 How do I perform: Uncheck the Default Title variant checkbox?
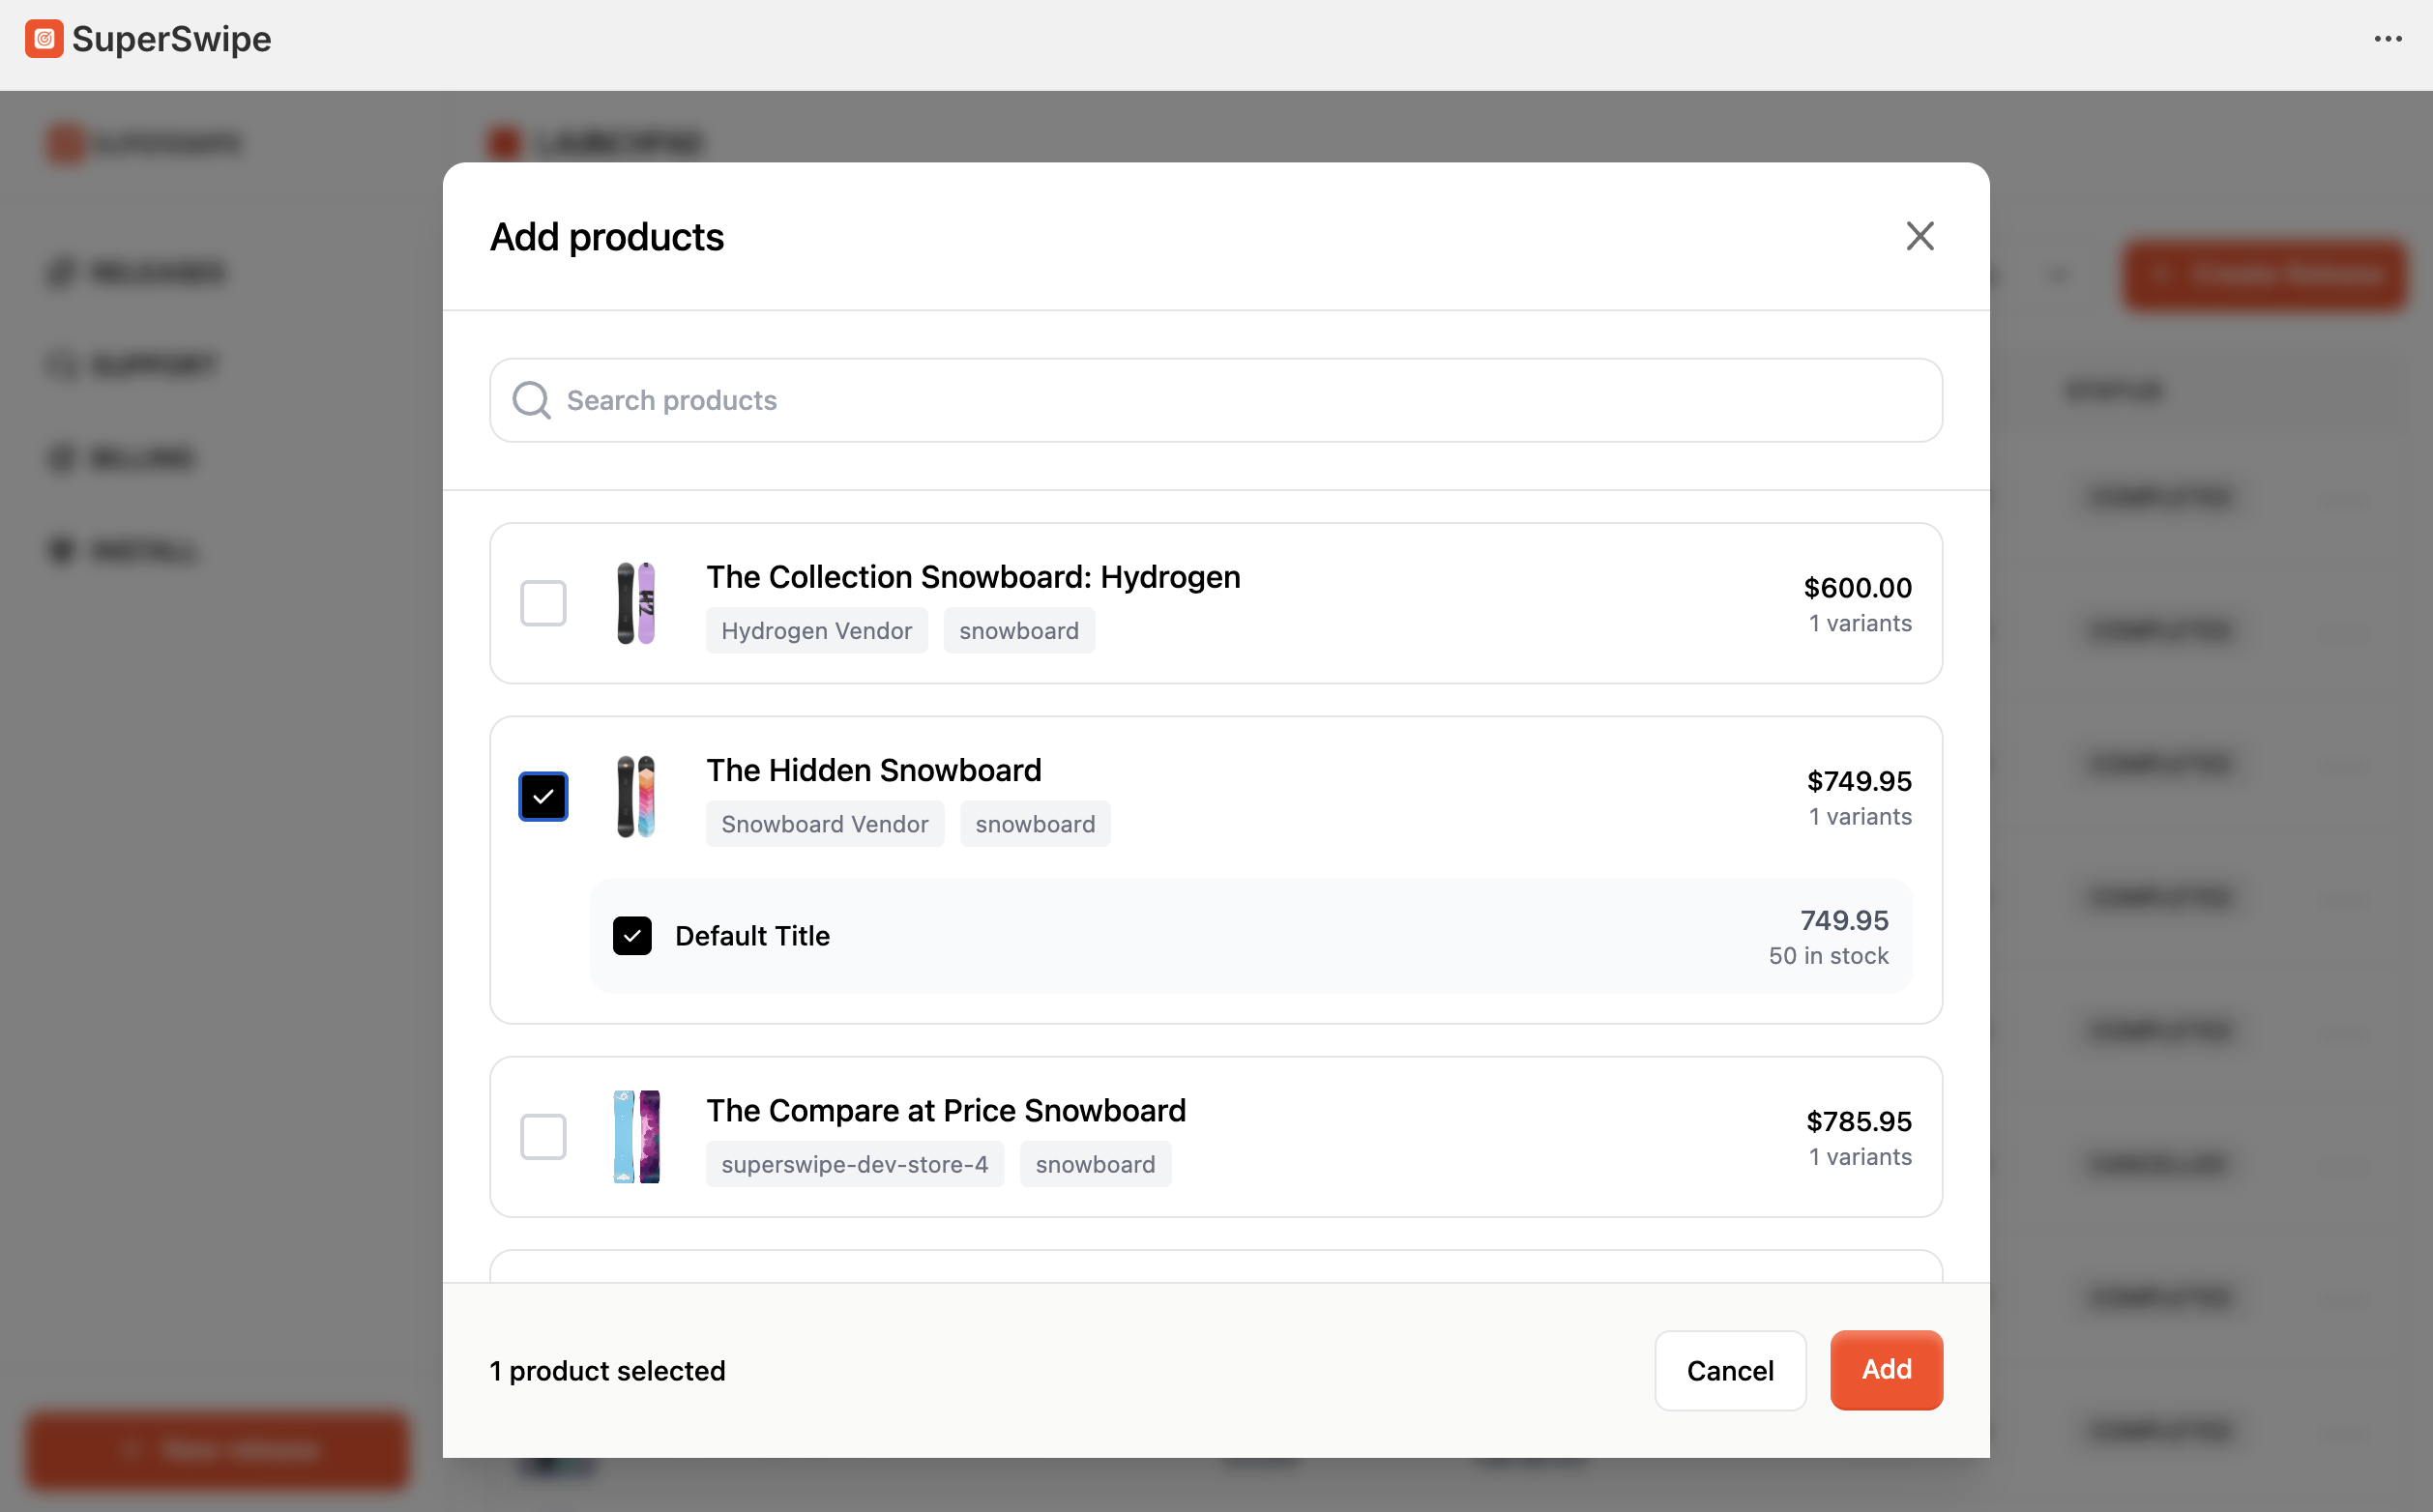632,936
